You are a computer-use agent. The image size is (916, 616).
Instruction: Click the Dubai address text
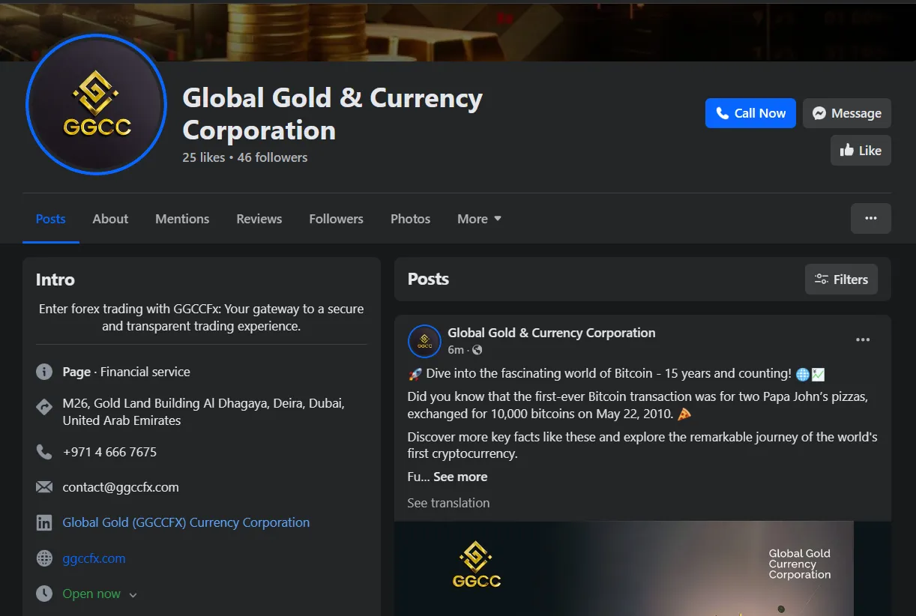pos(203,412)
